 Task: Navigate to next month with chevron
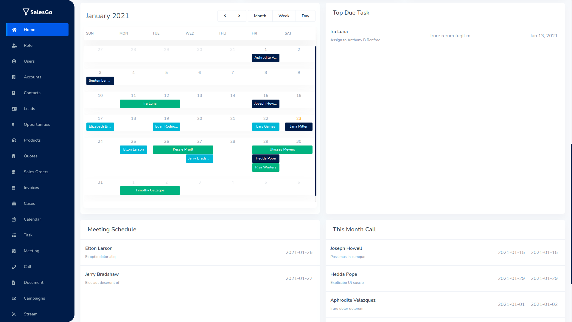click(x=239, y=16)
